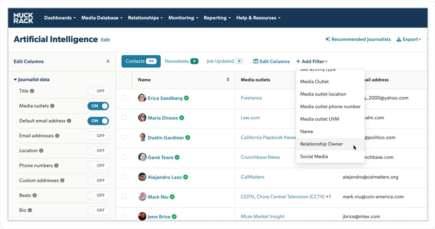
Task: Open the Export dropdown
Action: point(409,39)
